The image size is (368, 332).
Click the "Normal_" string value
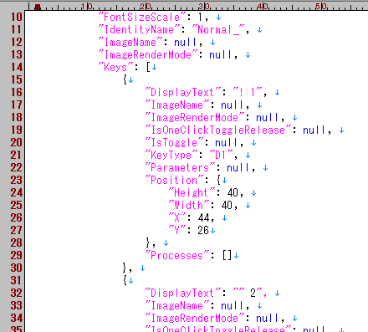coord(218,29)
